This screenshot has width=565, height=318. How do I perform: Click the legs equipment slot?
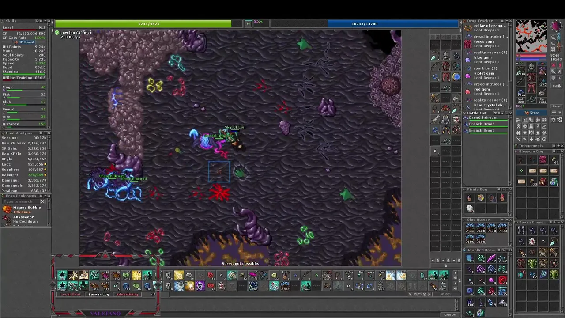[x=532, y=87]
